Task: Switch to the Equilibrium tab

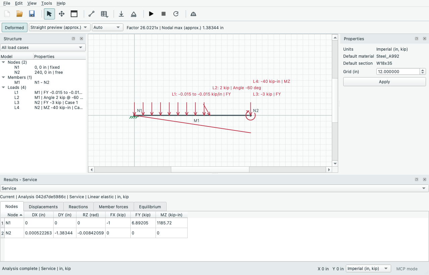Action: (150, 207)
